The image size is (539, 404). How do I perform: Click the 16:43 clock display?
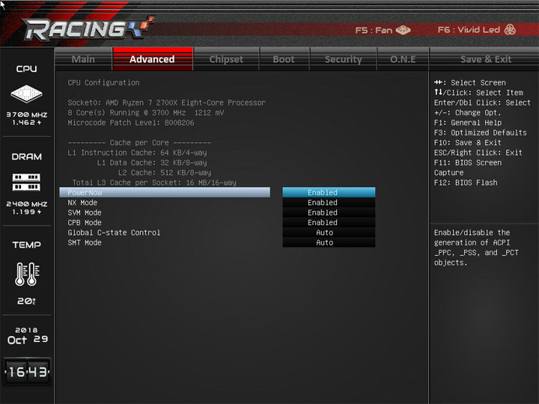[x=27, y=372]
